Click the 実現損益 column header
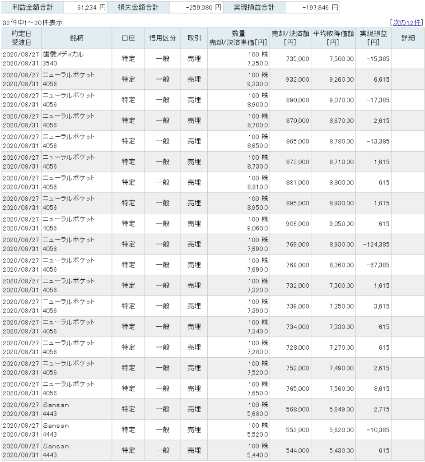 tap(374, 38)
